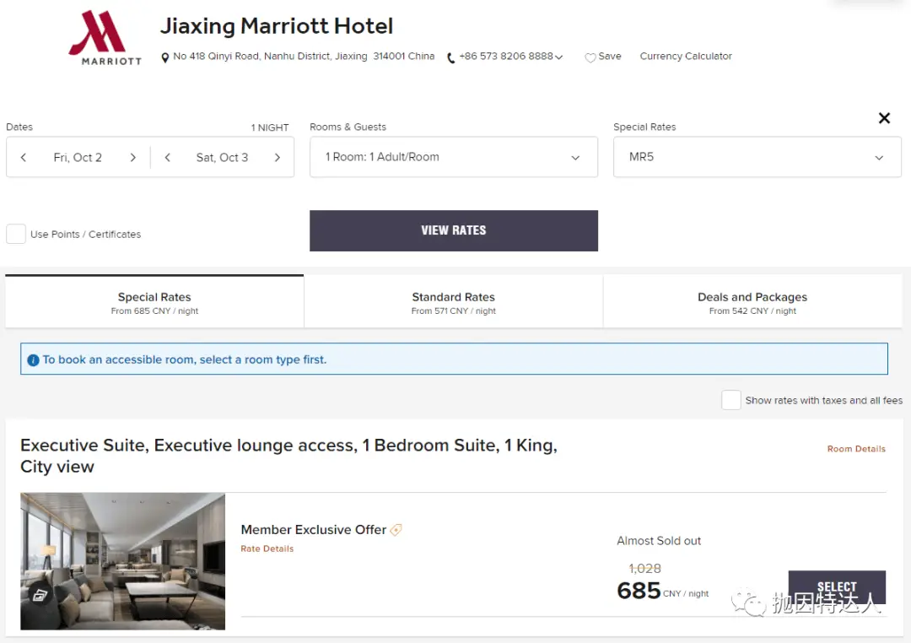Advance check-out date with next arrow
The width and height of the screenshot is (911, 643).
[x=277, y=158]
